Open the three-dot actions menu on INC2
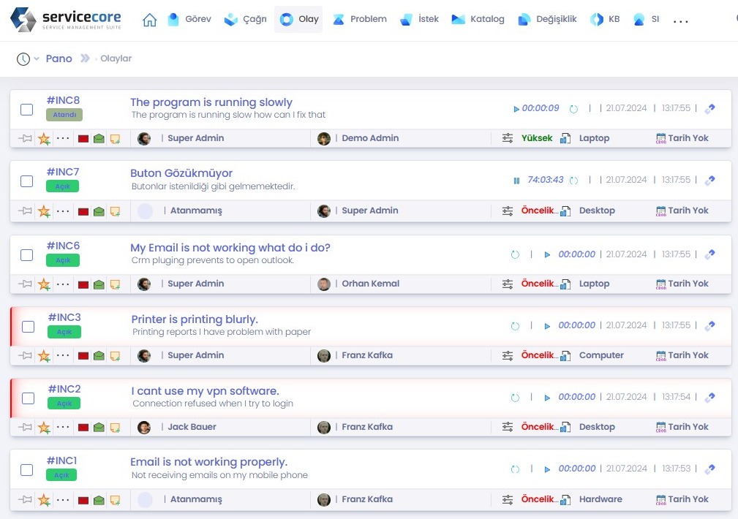This screenshot has width=738, height=519. pyautogui.click(x=64, y=428)
